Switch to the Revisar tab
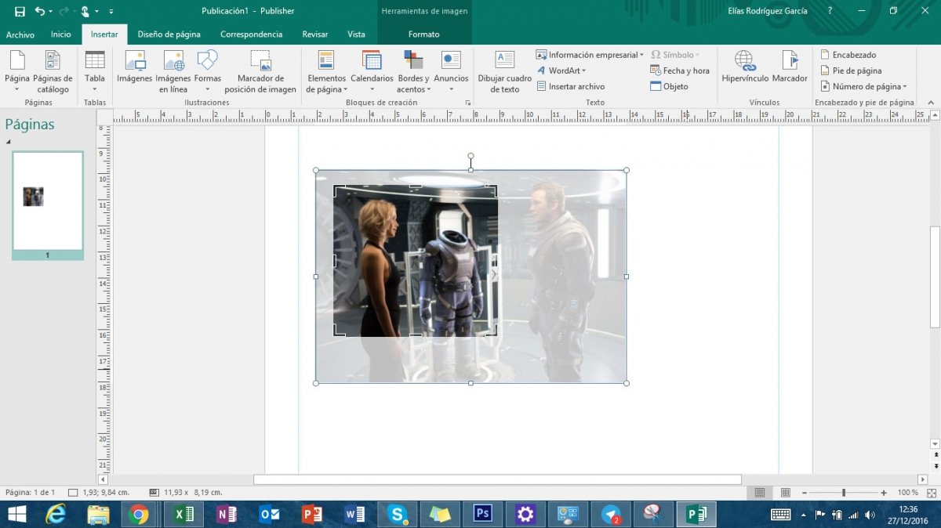The height and width of the screenshot is (528, 941). click(x=315, y=34)
